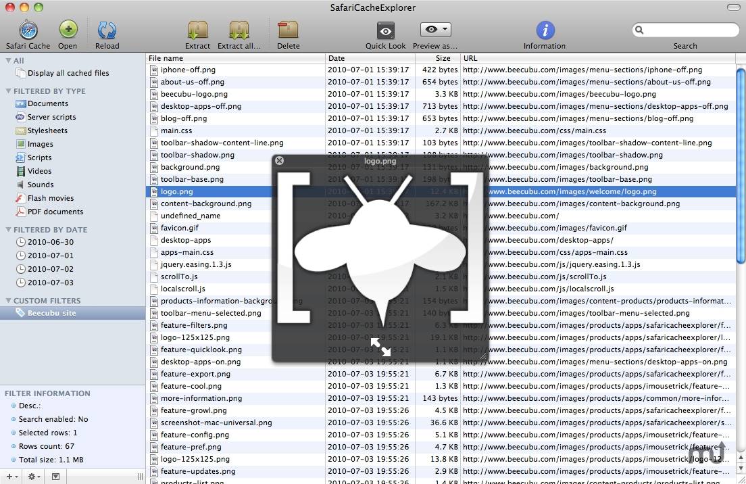746x484 pixels.
Task: Select the feature-updates.png file
Action: 198,471
